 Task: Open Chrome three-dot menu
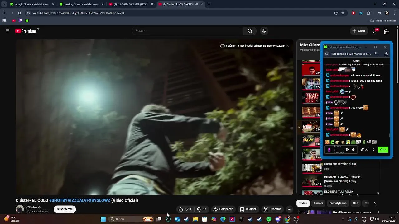pos(395,13)
